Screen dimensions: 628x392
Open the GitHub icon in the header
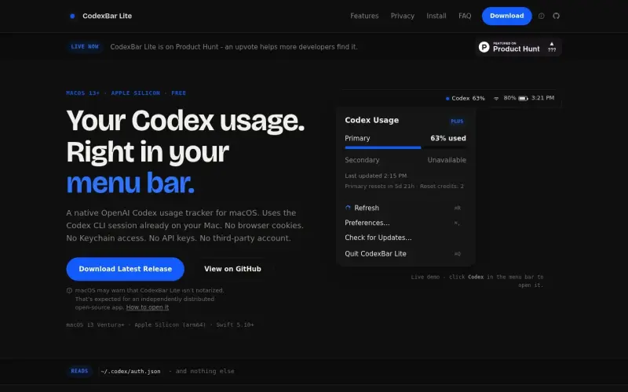[x=556, y=16]
